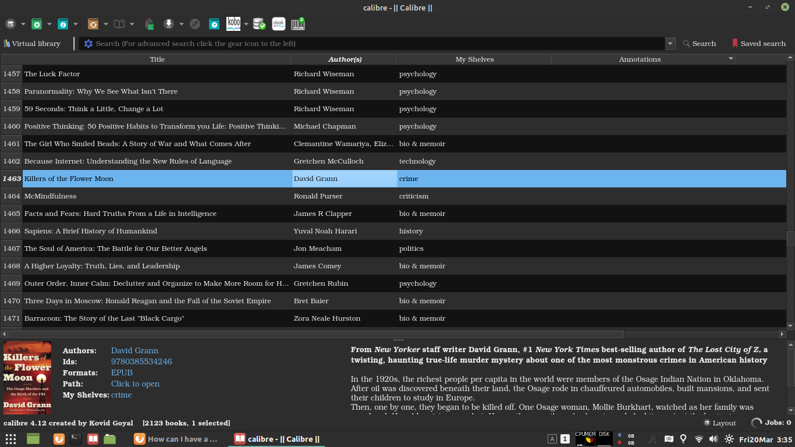Image resolution: width=795 pixels, height=447 pixels.
Task: Click the screenshot camera icon in system tray
Action: point(669,439)
